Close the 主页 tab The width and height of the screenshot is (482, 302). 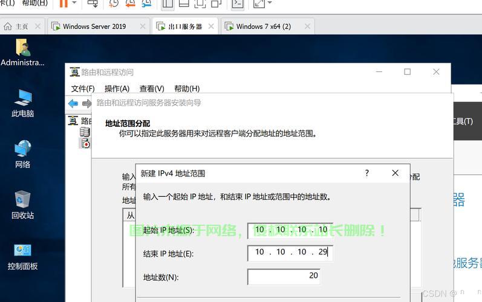click(37, 27)
